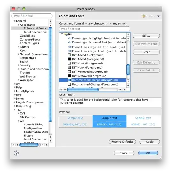
Task: Click the sidebar tree horizontal scrollbar thumb
Action: [x=29, y=145]
